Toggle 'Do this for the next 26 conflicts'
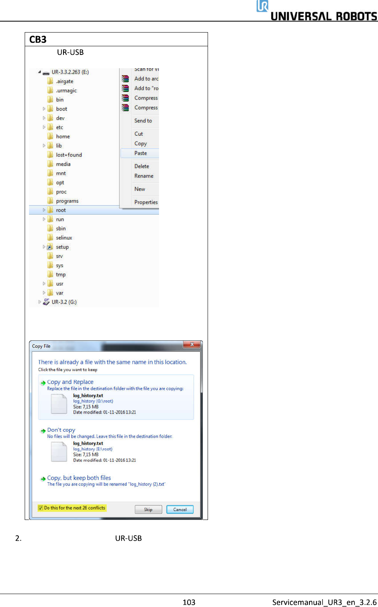 click(x=41, y=508)
